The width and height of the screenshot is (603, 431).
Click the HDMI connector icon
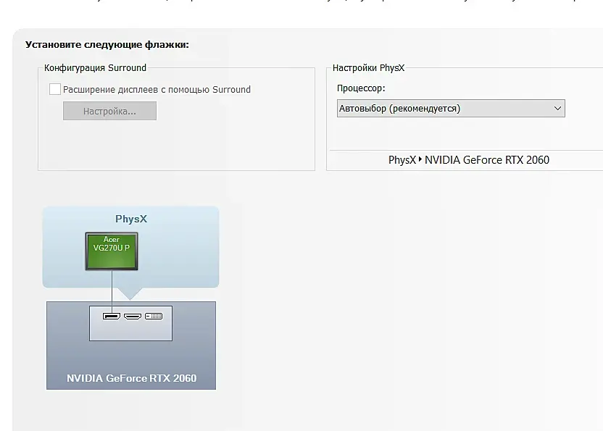(x=133, y=316)
